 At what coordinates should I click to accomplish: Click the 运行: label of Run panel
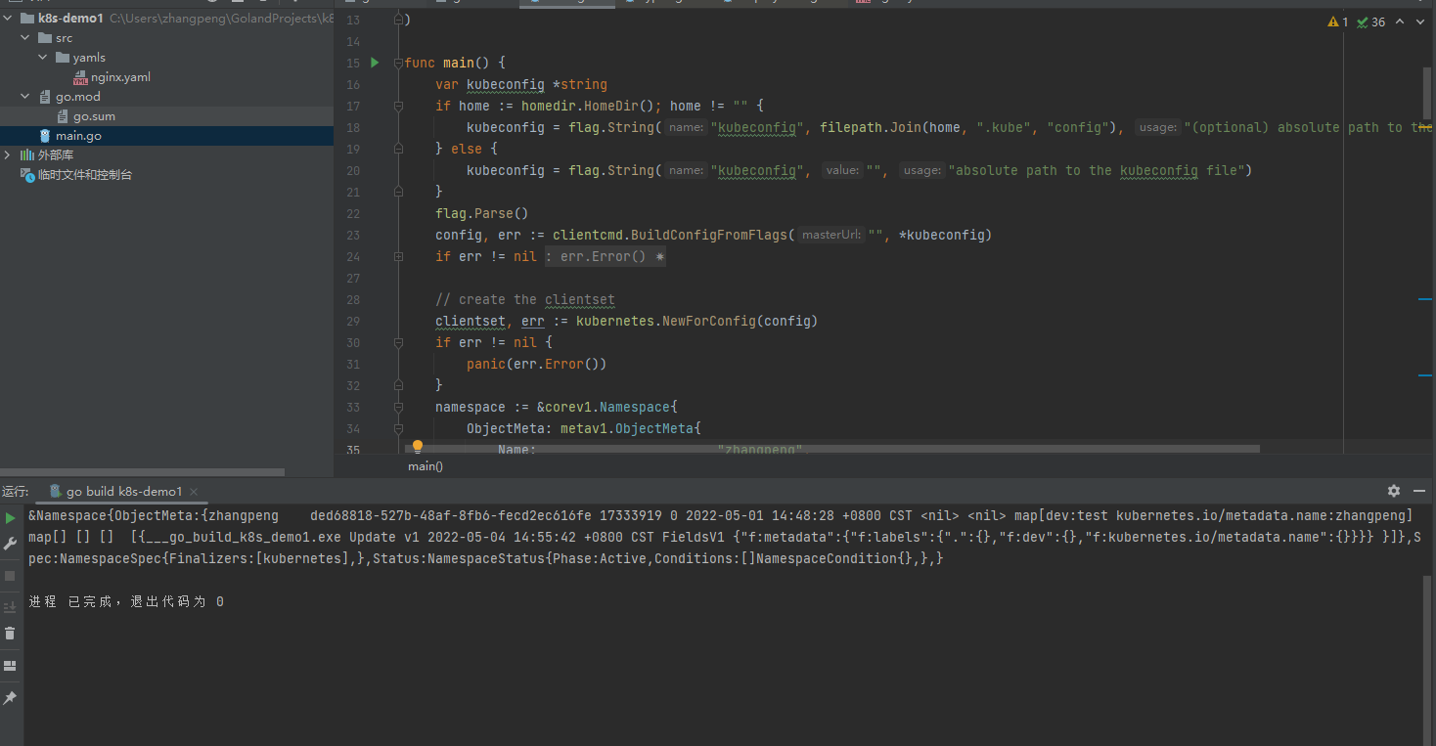click(16, 491)
